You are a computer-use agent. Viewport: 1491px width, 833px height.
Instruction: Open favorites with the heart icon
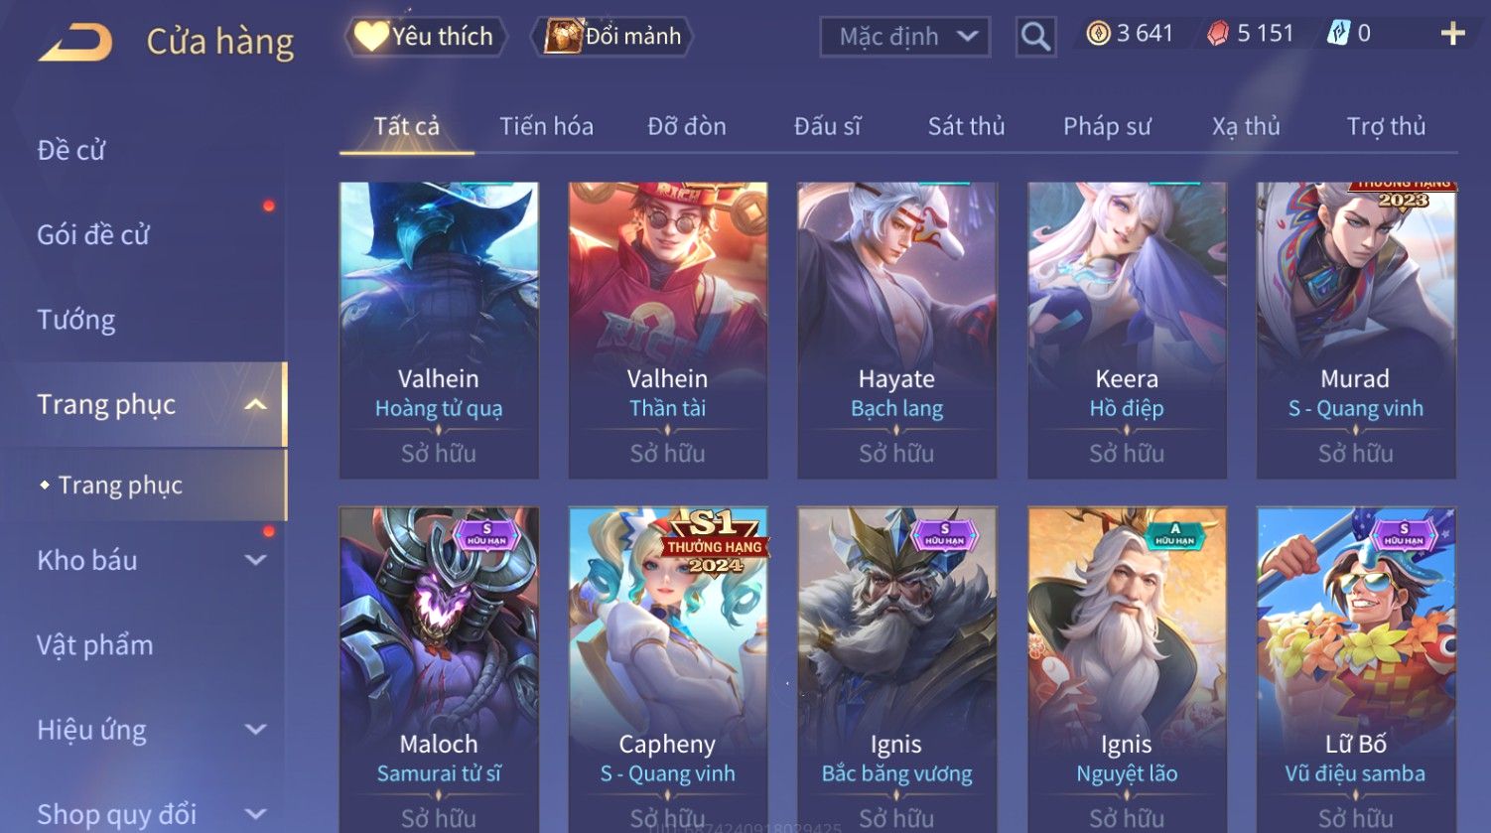point(371,37)
